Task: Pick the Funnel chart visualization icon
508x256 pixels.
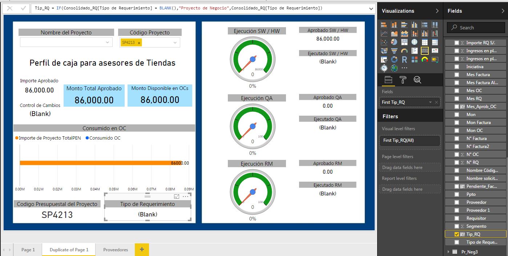Action: 394,51
